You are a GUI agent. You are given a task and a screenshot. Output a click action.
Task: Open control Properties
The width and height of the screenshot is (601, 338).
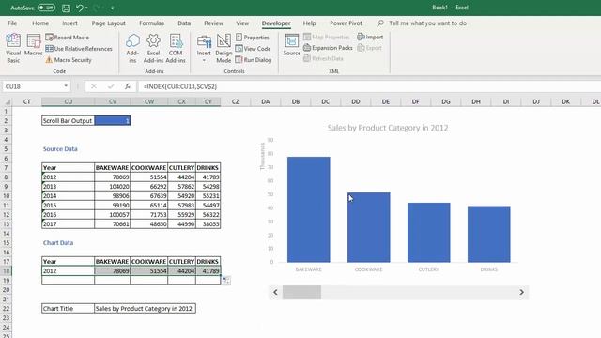click(x=253, y=38)
